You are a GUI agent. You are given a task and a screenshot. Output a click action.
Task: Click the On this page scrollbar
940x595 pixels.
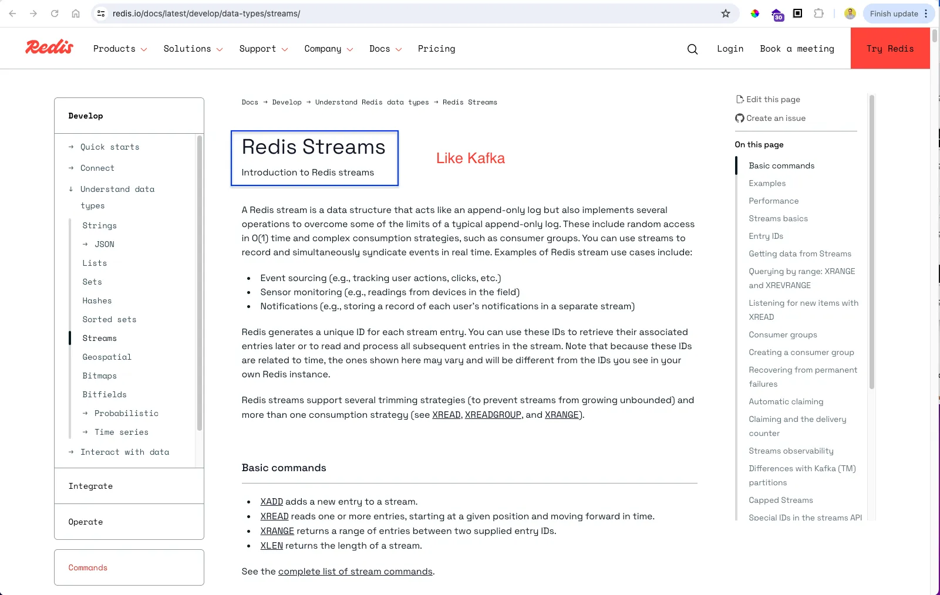(x=872, y=242)
